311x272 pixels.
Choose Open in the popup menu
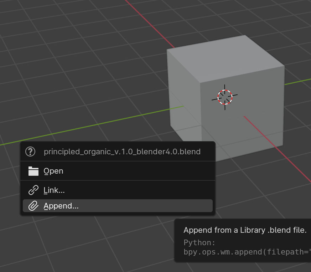tap(118, 171)
